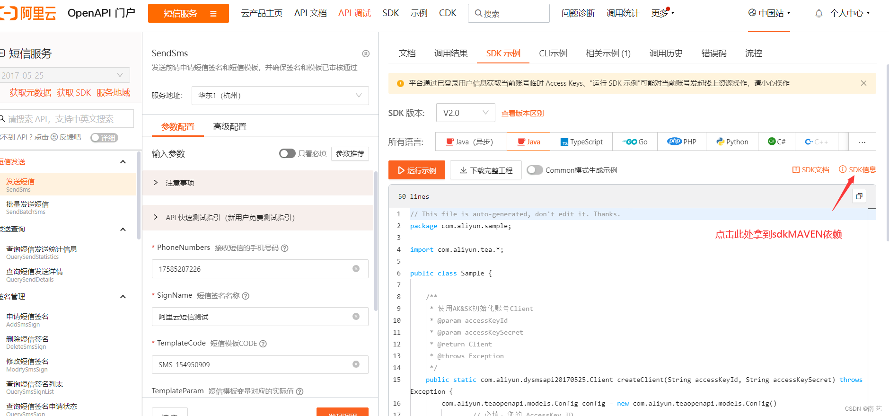Screen dimensions: 889x416
Task: Select Java (异步) language
Action: coord(471,142)
